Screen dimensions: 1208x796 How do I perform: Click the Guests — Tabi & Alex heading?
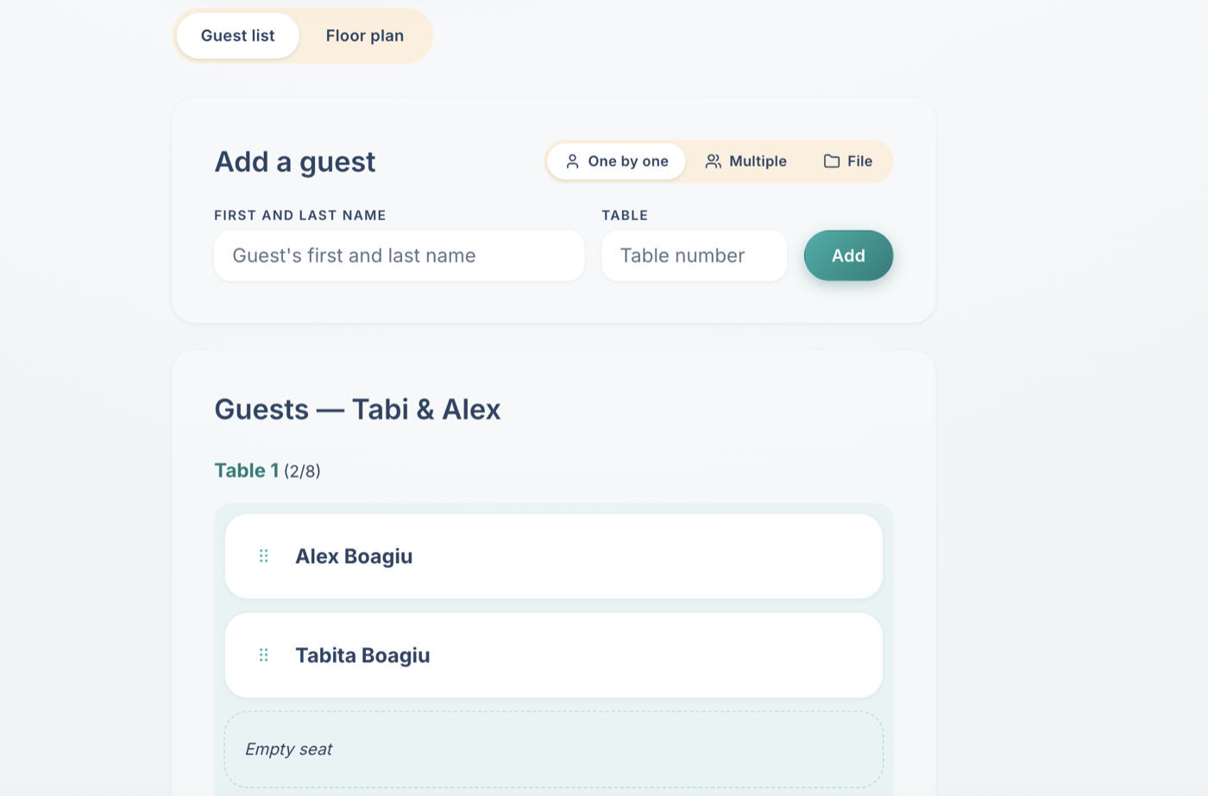coord(357,409)
